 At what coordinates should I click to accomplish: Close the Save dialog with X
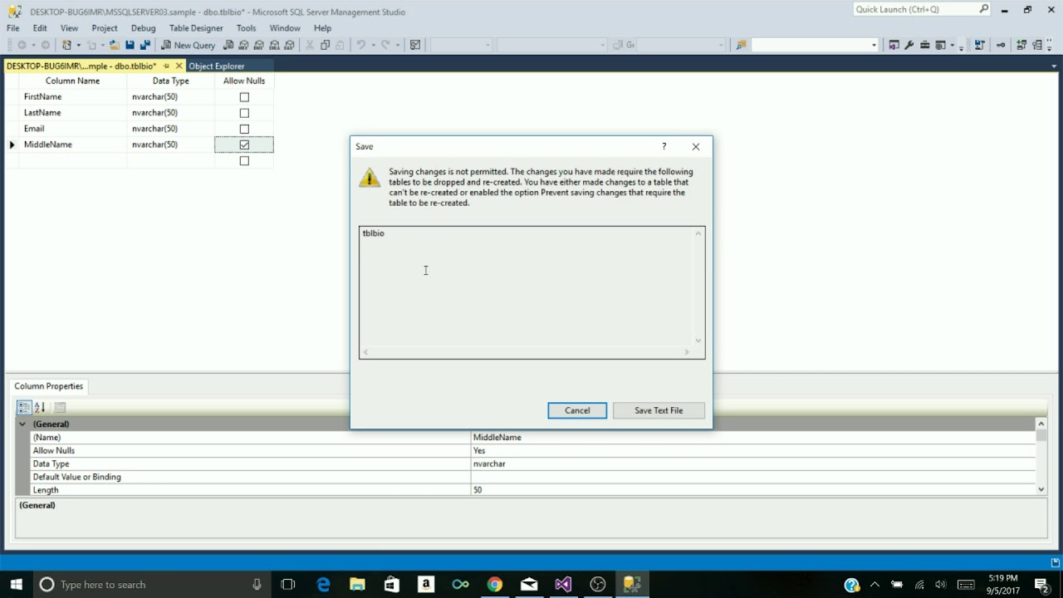click(696, 146)
